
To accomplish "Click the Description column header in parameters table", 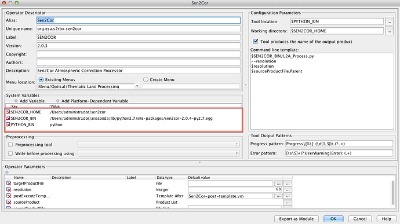I will tap(88, 178).
